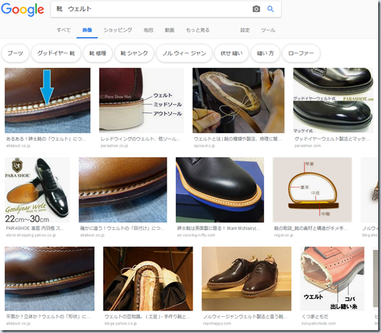Viewport: 381px width, 333px height.
Task: Filter by the 縫い方 chip
Action: (265, 53)
